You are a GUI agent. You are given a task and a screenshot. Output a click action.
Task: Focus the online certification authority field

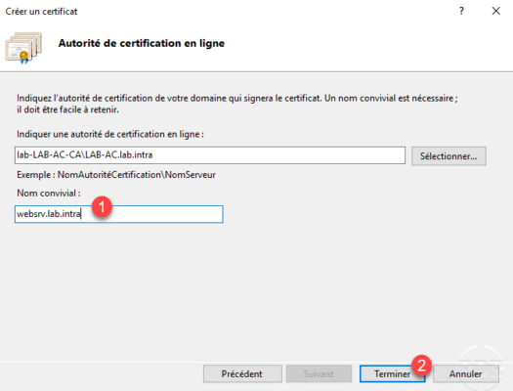tap(210, 155)
